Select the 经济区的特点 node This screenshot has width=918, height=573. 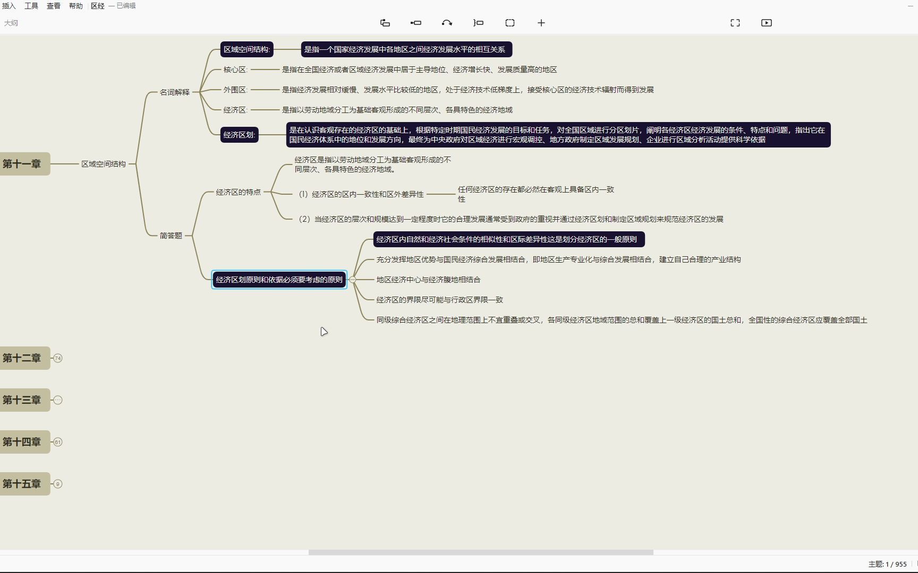(x=239, y=192)
